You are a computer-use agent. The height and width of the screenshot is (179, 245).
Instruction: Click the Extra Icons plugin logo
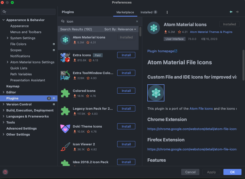point(65,57)
